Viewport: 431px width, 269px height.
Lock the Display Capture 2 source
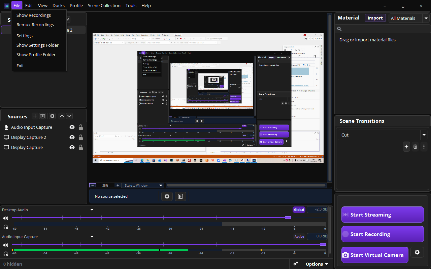[81, 137]
